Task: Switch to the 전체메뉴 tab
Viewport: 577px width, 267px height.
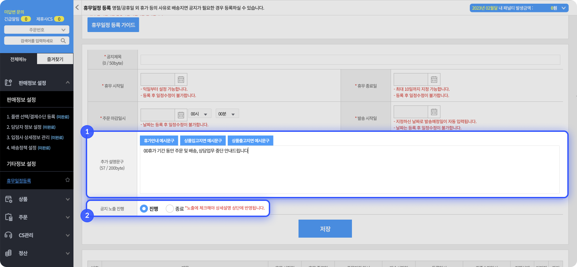Action: [x=18, y=59]
